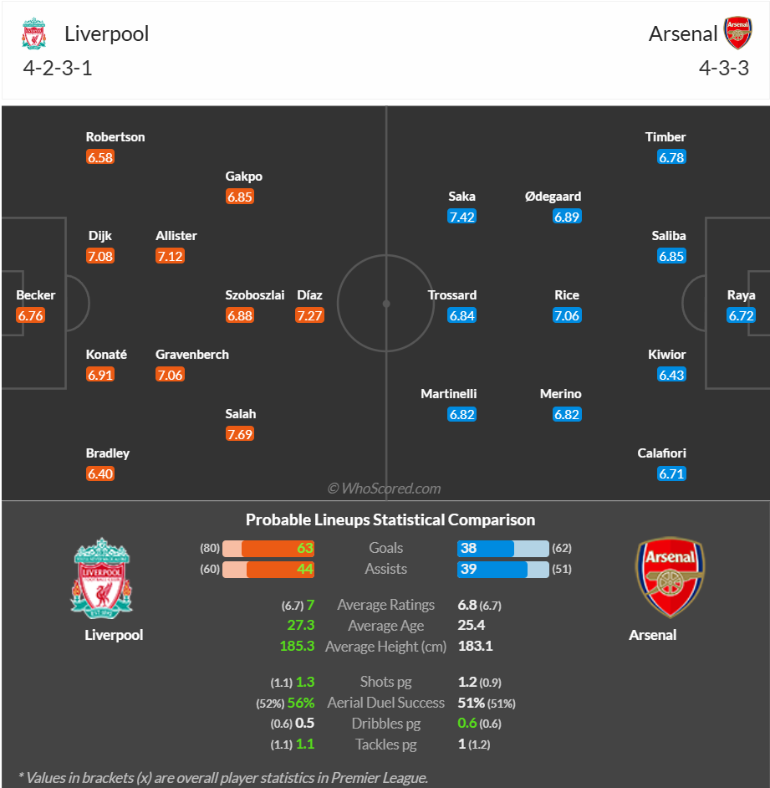Open the Liverpool team name link
770x788 pixels.
106,33
